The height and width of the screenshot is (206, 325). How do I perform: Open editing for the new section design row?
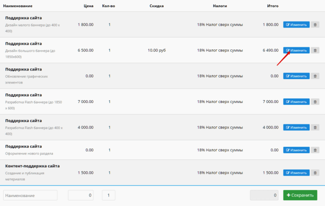pos(296,150)
